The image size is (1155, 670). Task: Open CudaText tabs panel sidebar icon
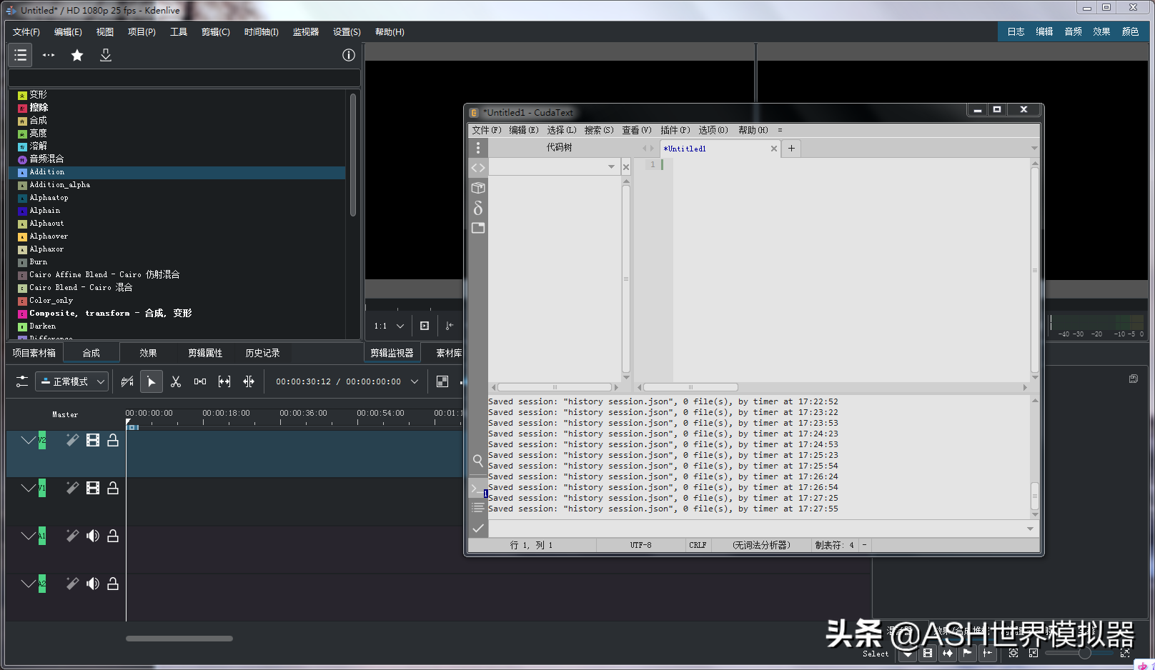(x=478, y=228)
